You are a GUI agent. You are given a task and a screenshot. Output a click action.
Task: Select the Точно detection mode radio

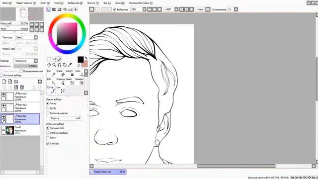48,103
